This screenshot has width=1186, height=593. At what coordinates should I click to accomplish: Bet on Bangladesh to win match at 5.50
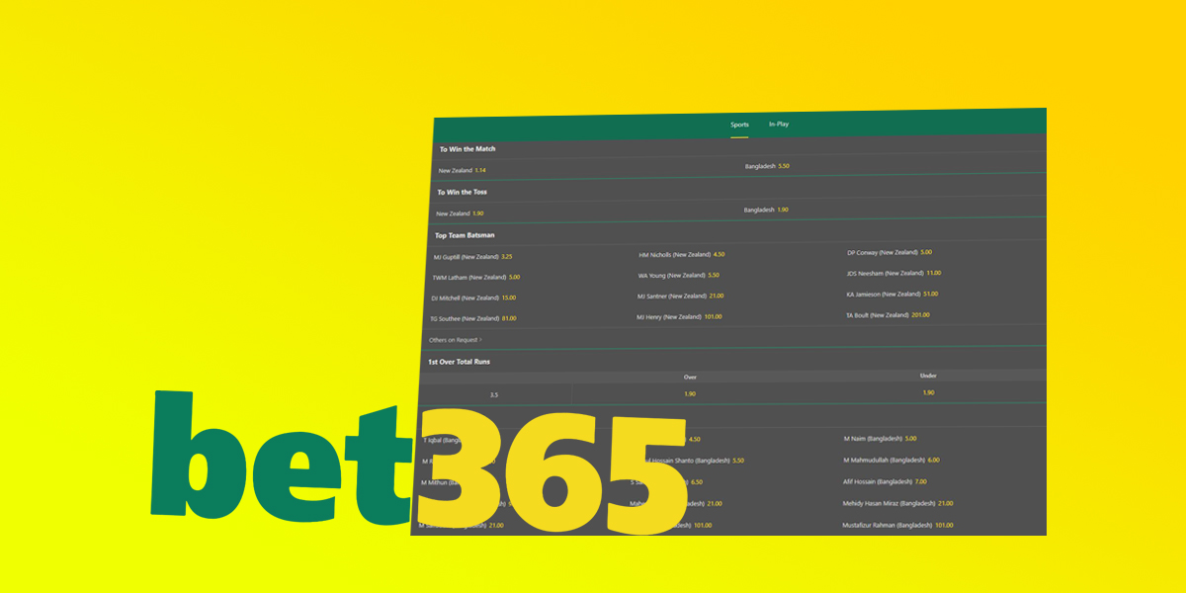(x=767, y=166)
